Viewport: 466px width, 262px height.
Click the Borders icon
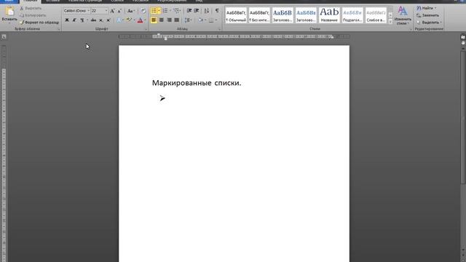click(x=211, y=20)
